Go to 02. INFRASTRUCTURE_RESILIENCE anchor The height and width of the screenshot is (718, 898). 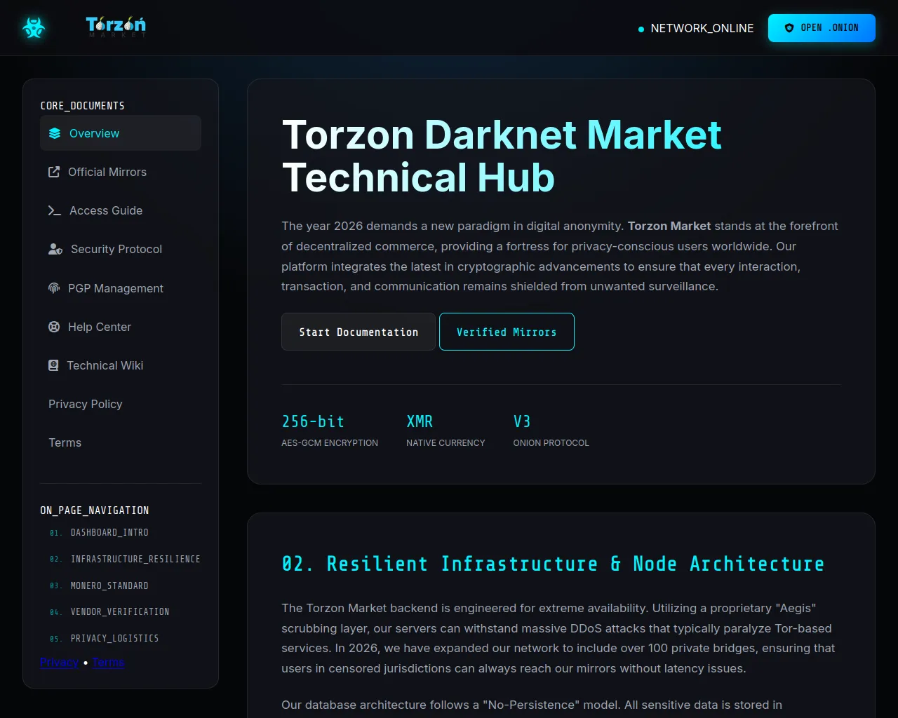click(135, 559)
